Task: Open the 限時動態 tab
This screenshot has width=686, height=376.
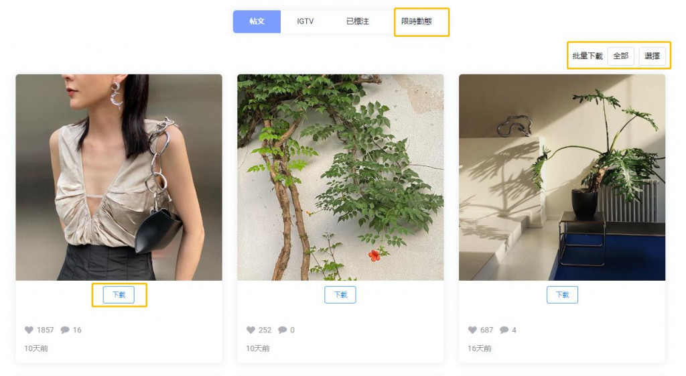Action: click(417, 21)
